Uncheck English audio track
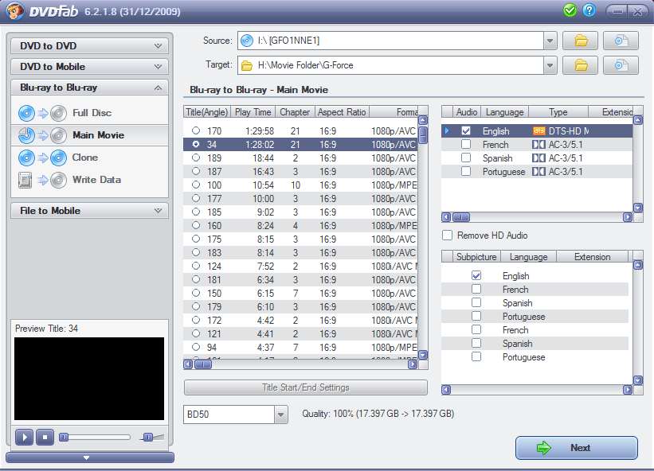 click(x=466, y=130)
